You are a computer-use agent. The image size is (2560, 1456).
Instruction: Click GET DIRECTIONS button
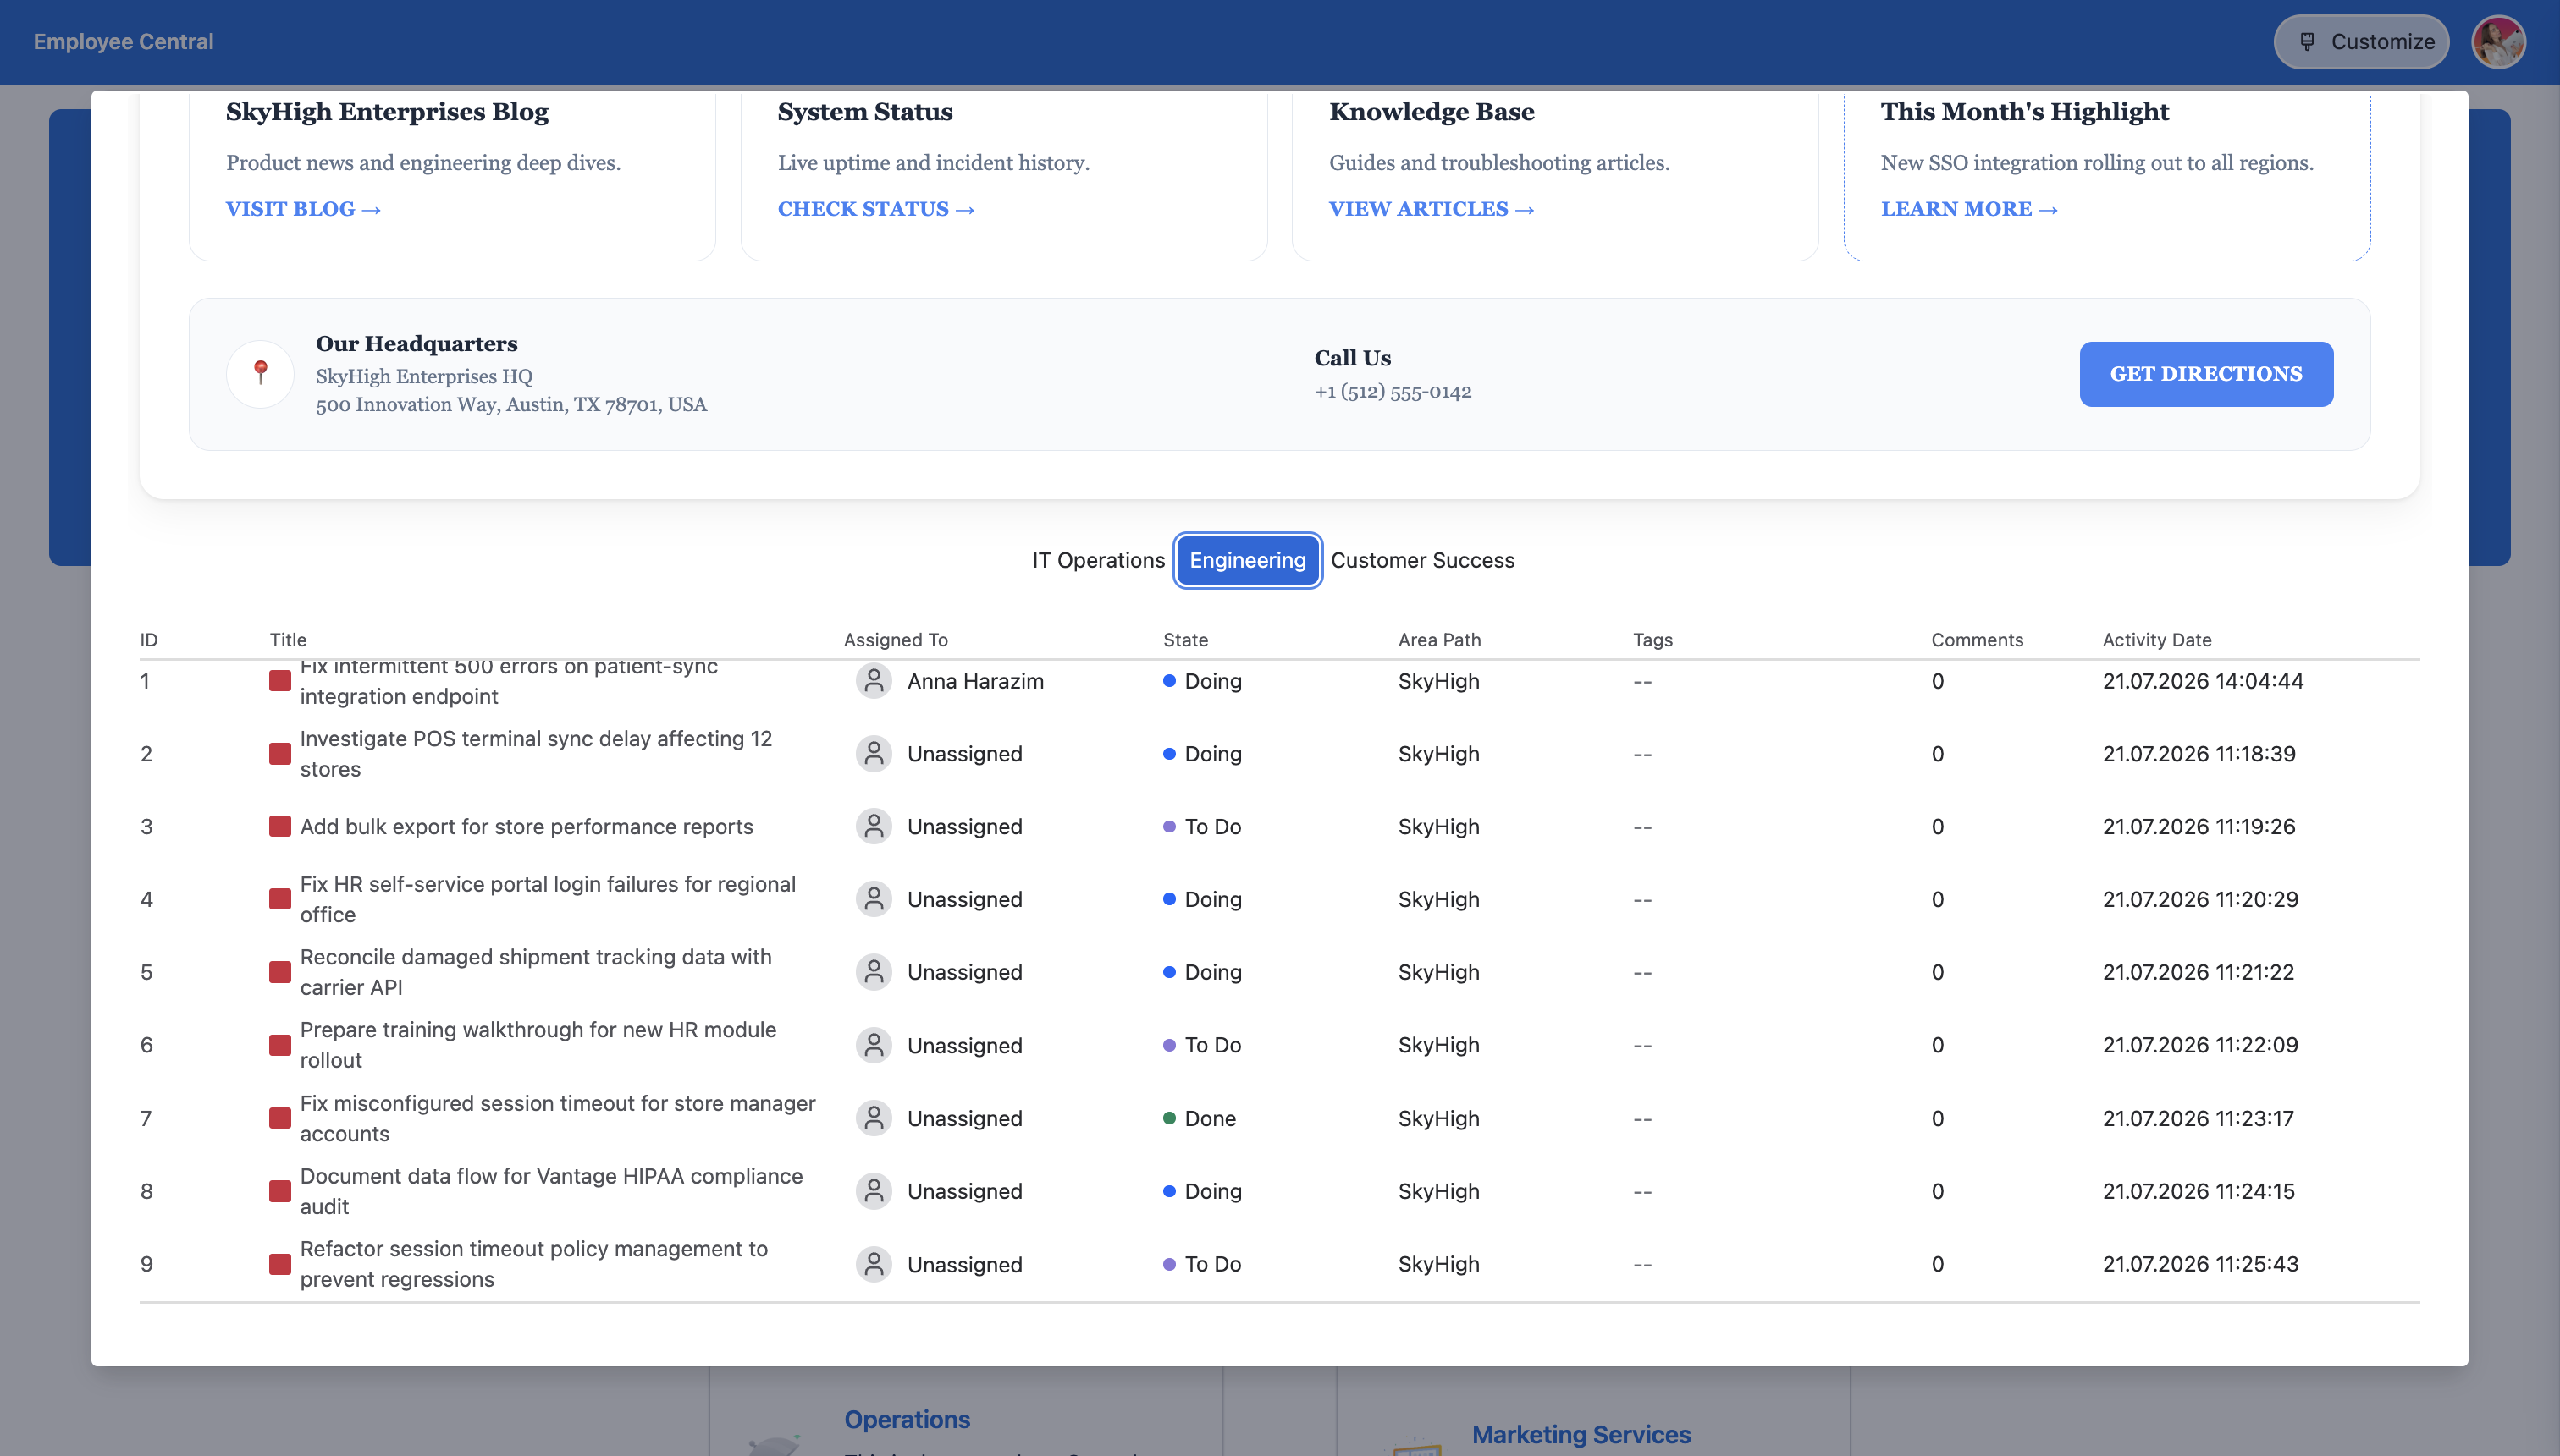click(2206, 374)
